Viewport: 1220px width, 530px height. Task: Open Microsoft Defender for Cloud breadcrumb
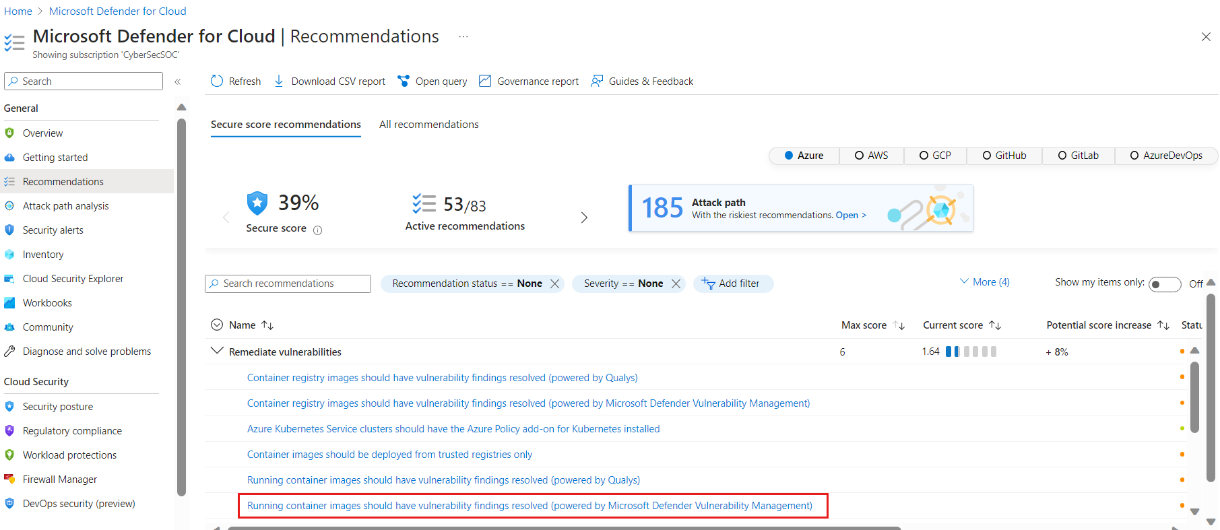point(118,11)
